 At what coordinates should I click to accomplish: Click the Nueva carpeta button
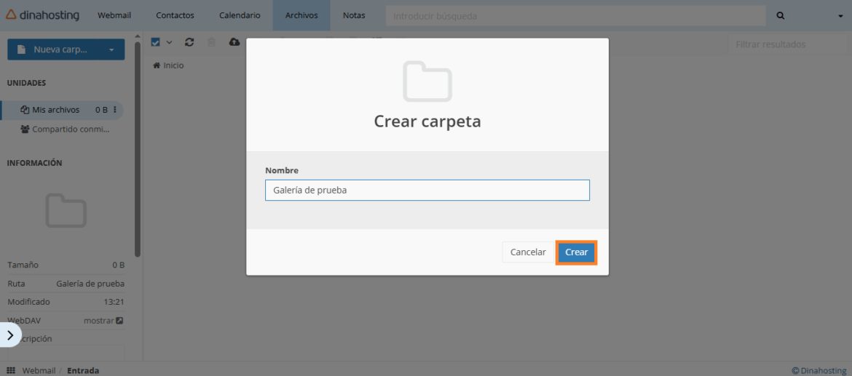coord(52,49)
